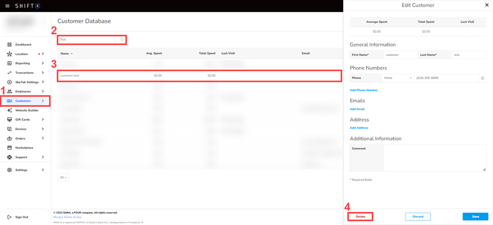
Task: Clear the search field with X icon
Action: [122, 40]
